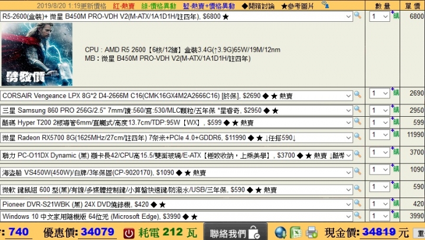Screen dimensions: 425x240
Task: Click the struck-through 現金價 34819 value
Action: tap(378, 232)
